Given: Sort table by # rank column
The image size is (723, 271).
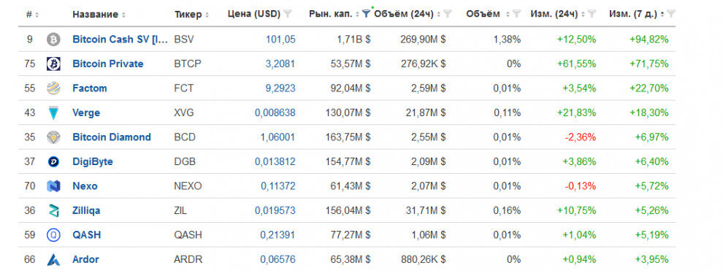Looking at the screenshot, I should click(x=32, y=15).
